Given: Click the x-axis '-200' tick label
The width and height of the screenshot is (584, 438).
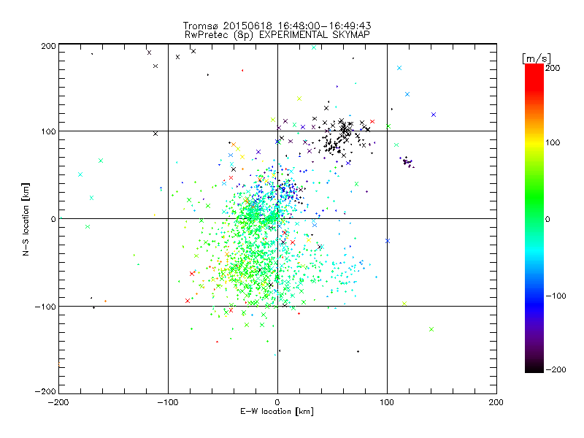Looking at the screenshot, I should (58, 402).
